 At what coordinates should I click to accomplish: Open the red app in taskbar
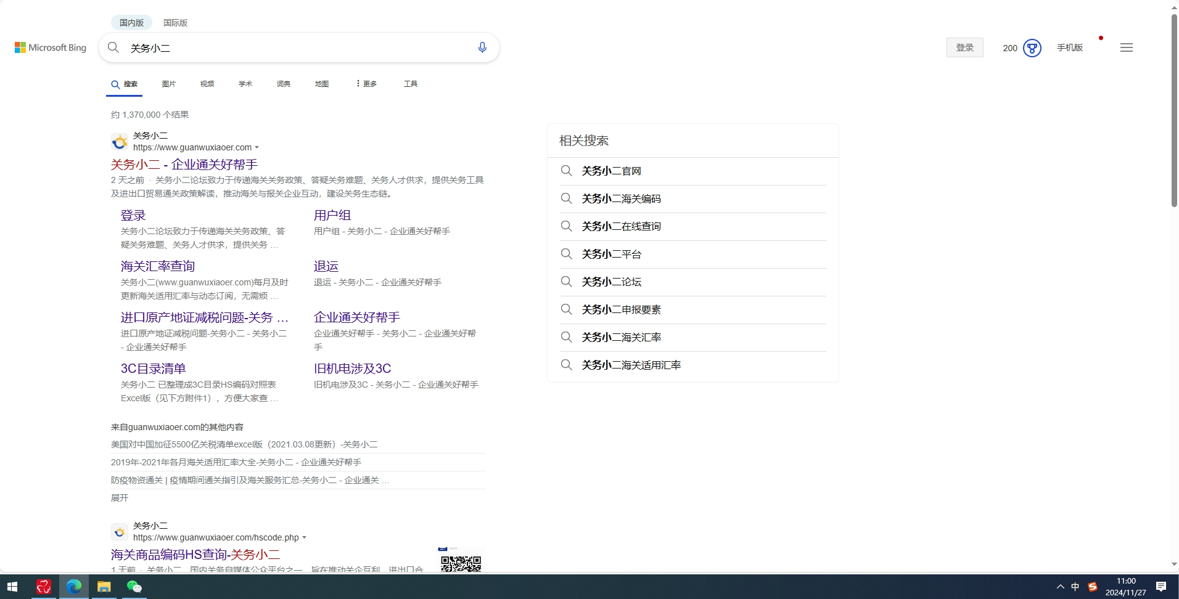[x=43, y=587]
